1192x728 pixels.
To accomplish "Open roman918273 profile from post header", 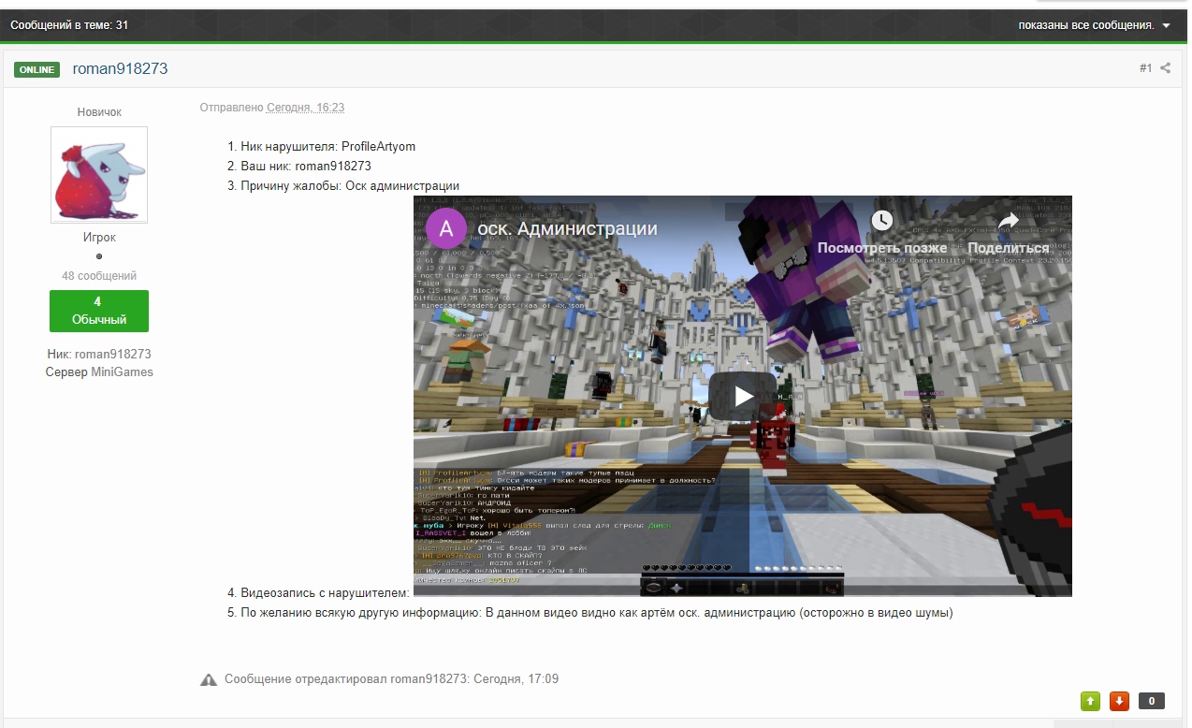I will [121, 69].
